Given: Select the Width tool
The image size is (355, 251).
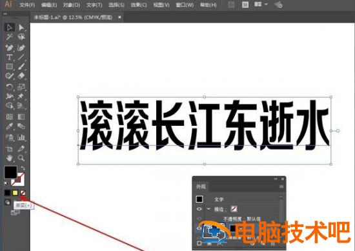Looking at the screenshot, I should coord(9,96).
